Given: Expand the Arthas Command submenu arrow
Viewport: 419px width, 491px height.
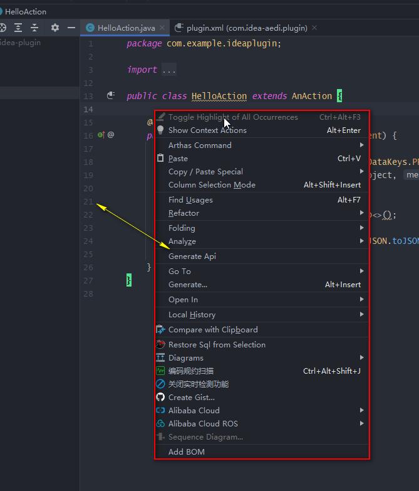Looking at the screenshot, I should (362, 145).
